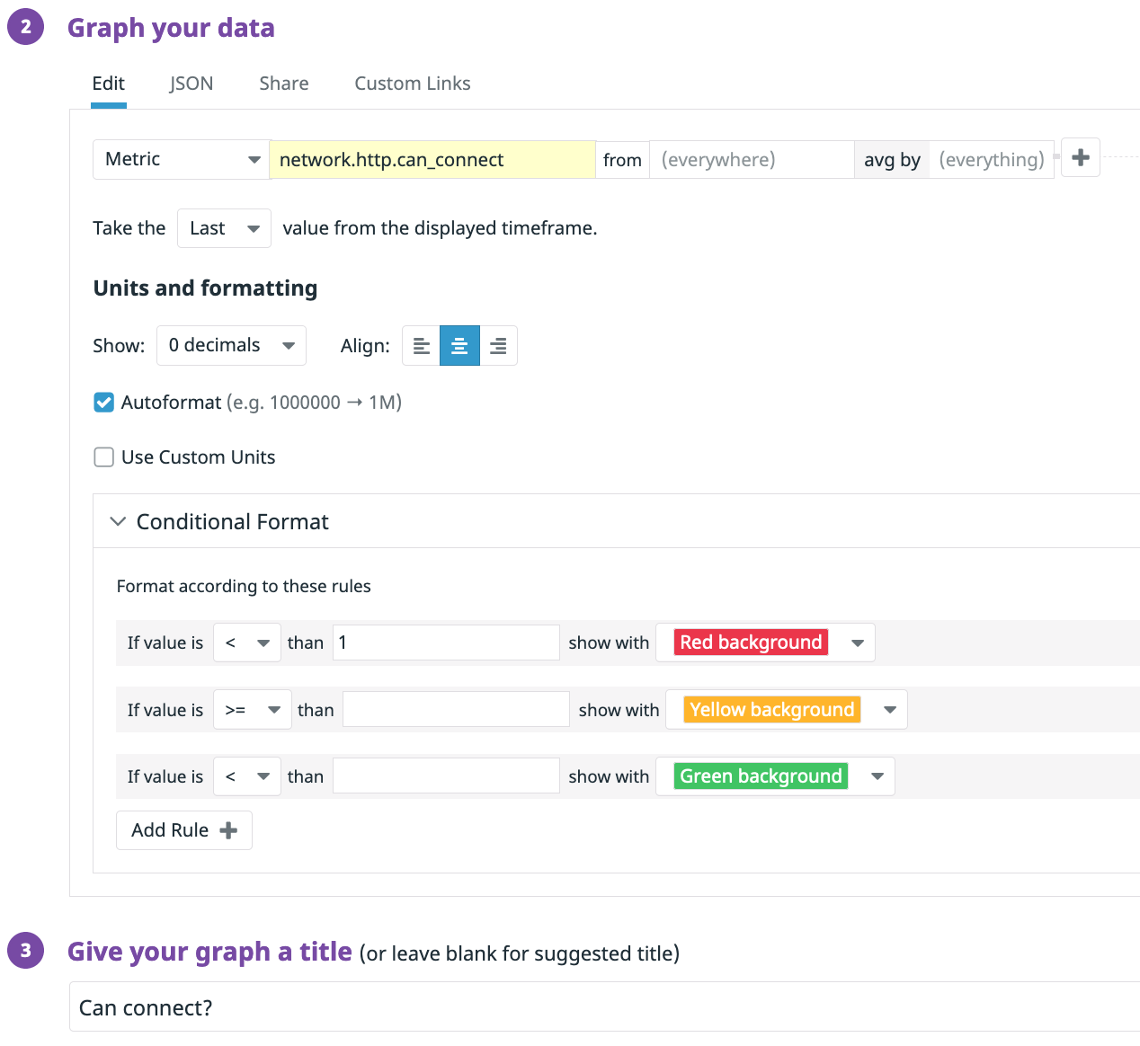Open the Red background color dropdown

coord(765,643)
